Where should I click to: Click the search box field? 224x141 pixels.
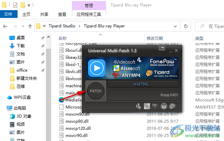[209, 26]
